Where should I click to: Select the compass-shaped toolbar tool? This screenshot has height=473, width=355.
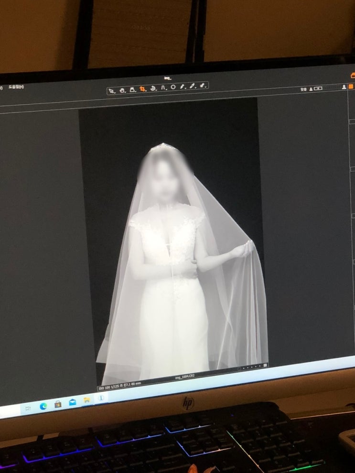tap(163, 88)
